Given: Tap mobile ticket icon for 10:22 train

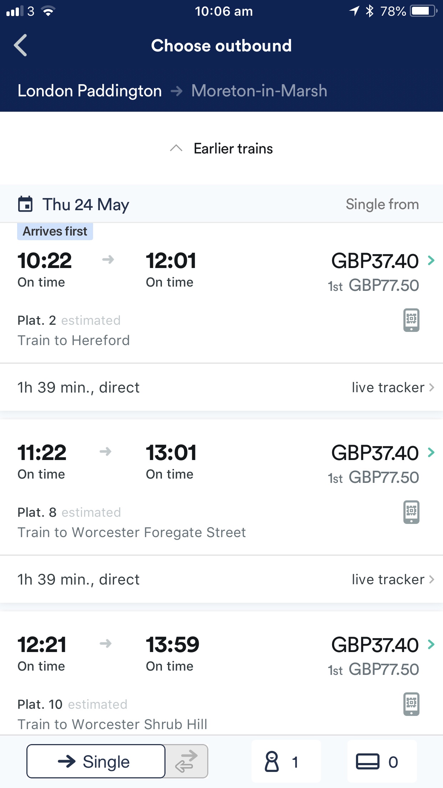Looking at the screenshot, I should pyautogui.click(x=411, y=320).
